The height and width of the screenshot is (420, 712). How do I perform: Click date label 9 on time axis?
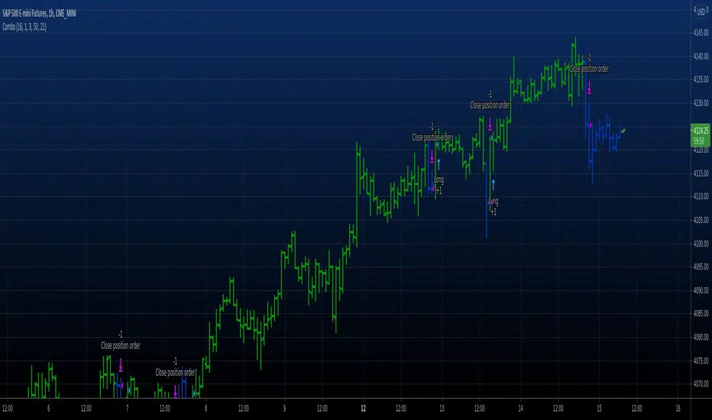285,409
